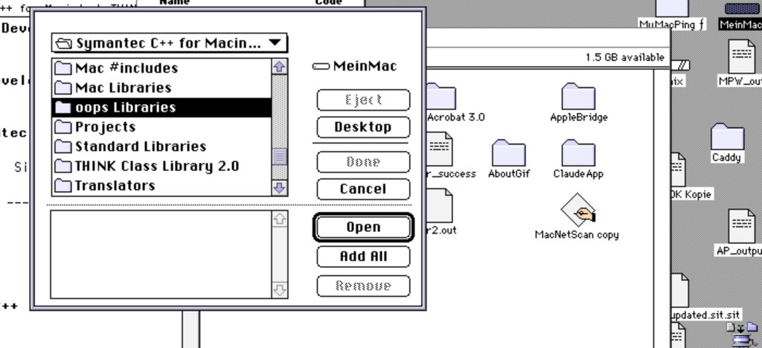762x348 pixels.
Task: Click the Add All button
Action: (363, 257)
